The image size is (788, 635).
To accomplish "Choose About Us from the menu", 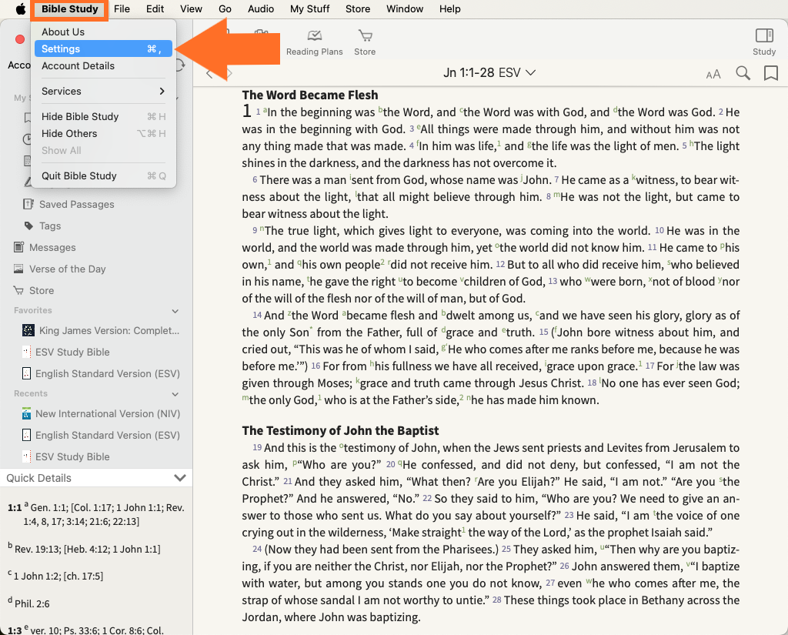I will point(103,32).
